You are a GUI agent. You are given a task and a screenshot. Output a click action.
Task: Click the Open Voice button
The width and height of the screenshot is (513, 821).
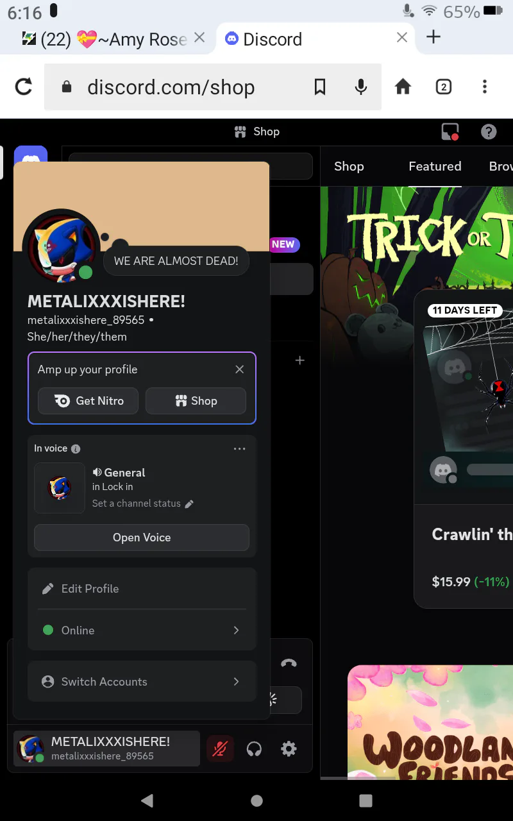142,537
